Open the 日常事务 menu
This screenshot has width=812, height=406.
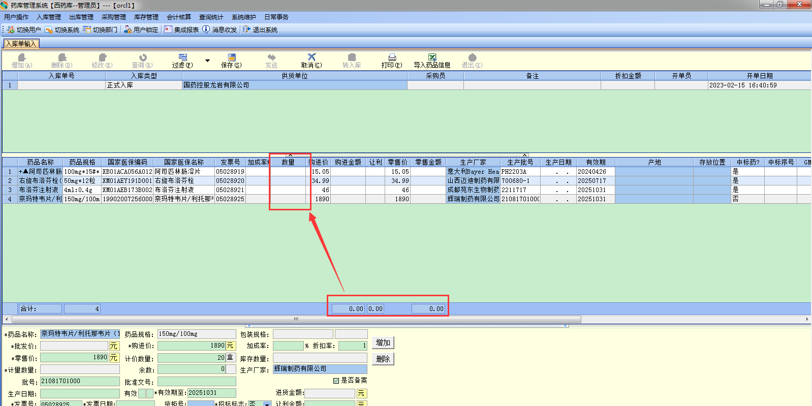click(276, 17)
